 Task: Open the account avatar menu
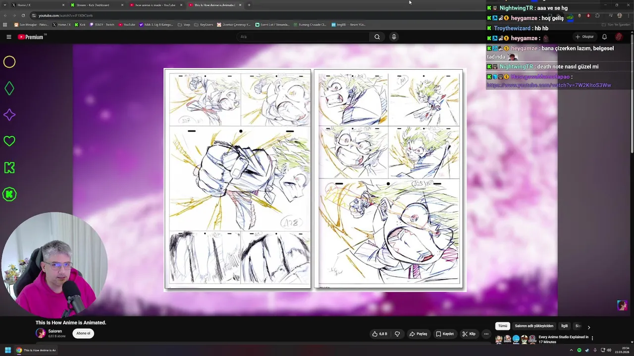click(619, 37)
